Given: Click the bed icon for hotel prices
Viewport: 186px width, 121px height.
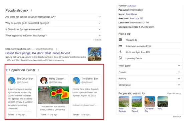Looking at the screenshot, I should [120, 46].
